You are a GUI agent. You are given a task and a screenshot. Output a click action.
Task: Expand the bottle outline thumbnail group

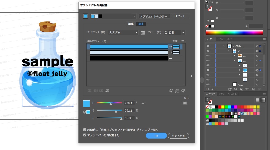pos(239,65)
